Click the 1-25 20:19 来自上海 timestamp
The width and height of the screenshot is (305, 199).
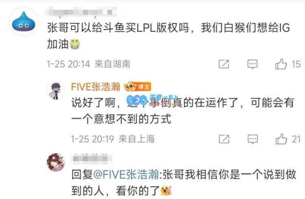pyautogui.click(x=113, y=139)
